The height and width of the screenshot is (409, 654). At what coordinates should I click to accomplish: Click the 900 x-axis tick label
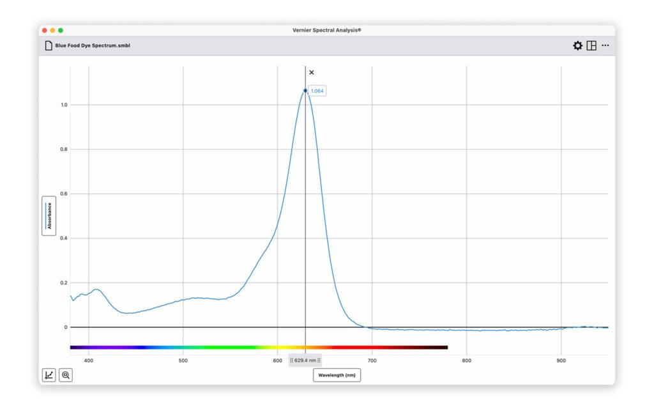(561, 361)
